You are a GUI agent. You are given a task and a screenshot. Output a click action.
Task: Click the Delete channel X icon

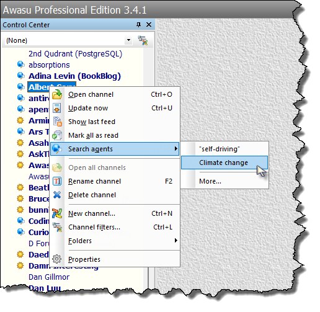coord(57,195)
